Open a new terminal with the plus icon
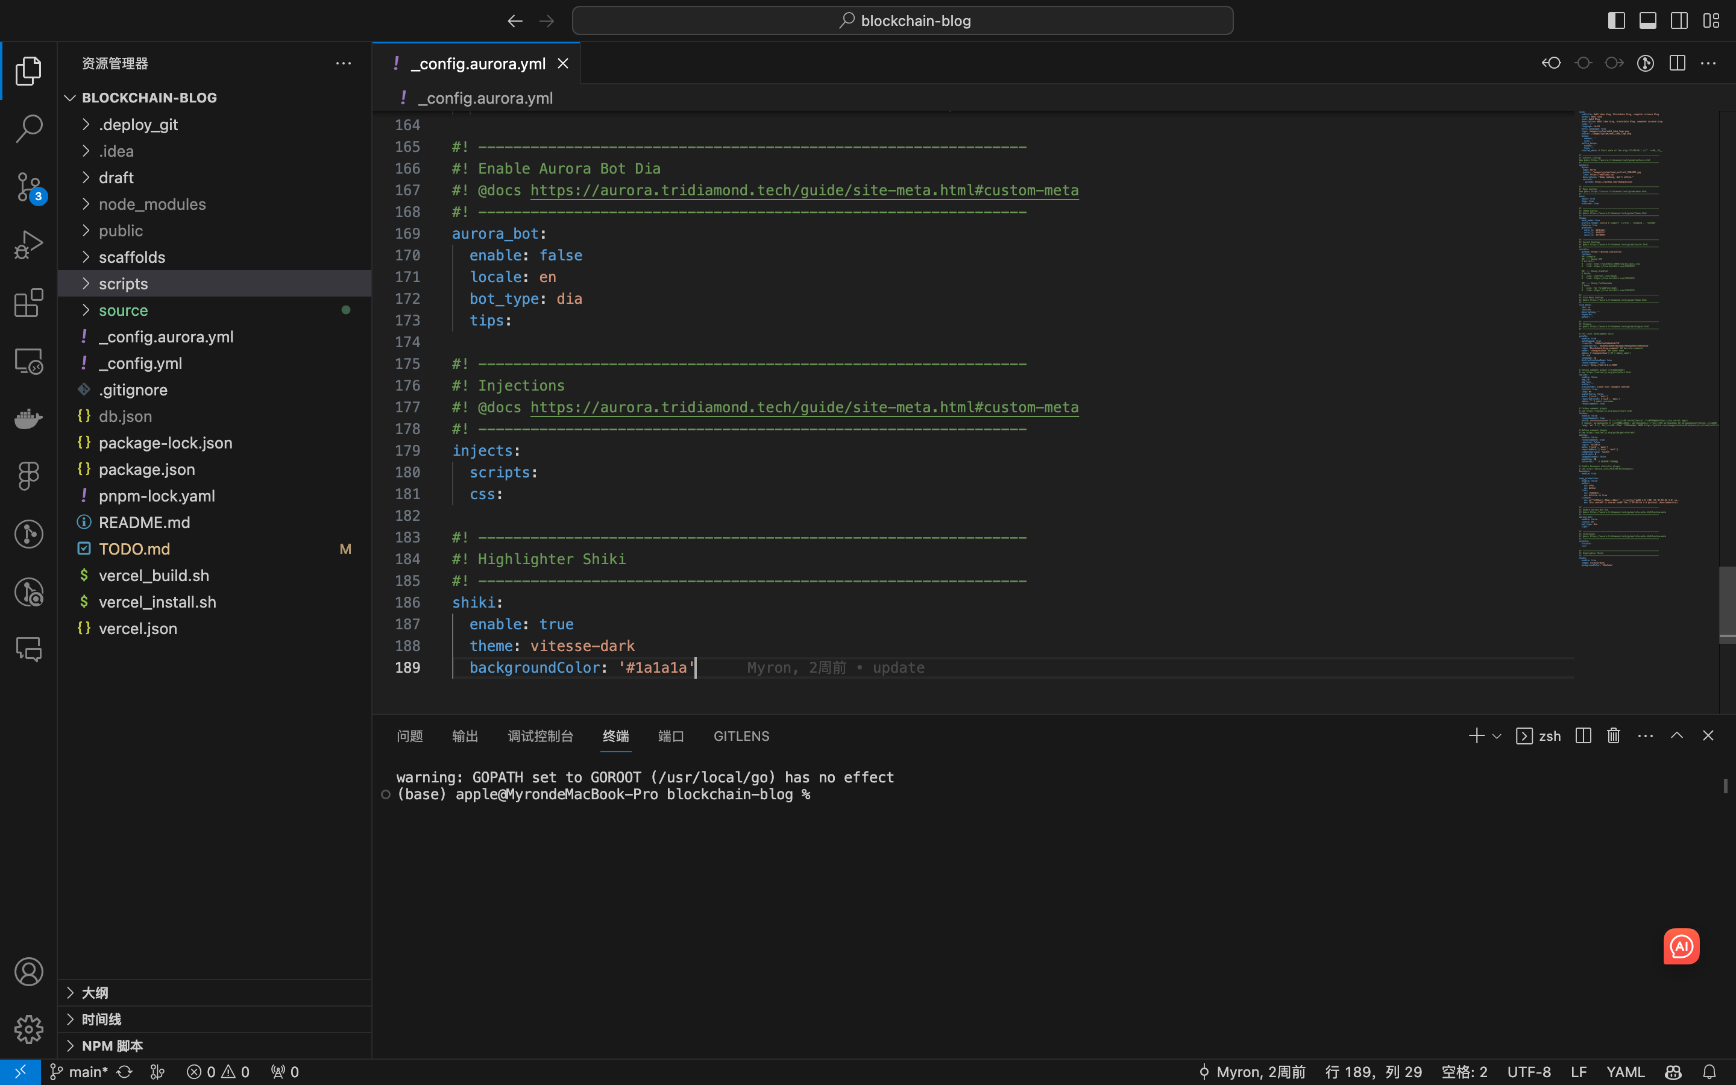 [x=1476, y=735]
